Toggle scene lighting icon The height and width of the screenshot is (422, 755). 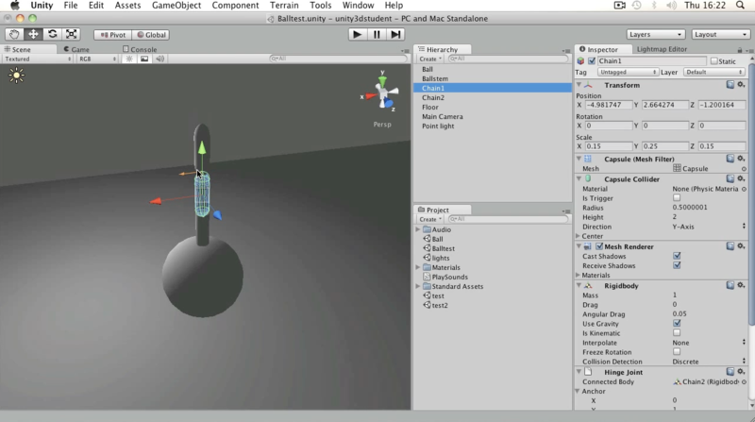(129, 59)
